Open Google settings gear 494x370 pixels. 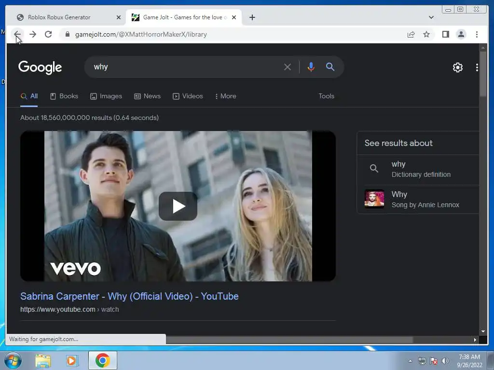click(x=457, y=67)
